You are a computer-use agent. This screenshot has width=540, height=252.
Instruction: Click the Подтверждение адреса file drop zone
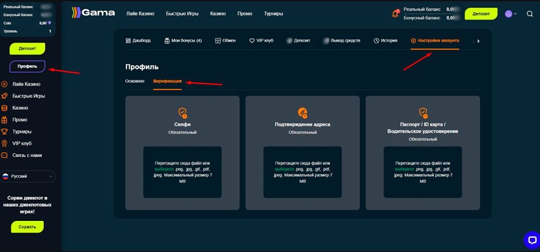click(x=302, y=172)
